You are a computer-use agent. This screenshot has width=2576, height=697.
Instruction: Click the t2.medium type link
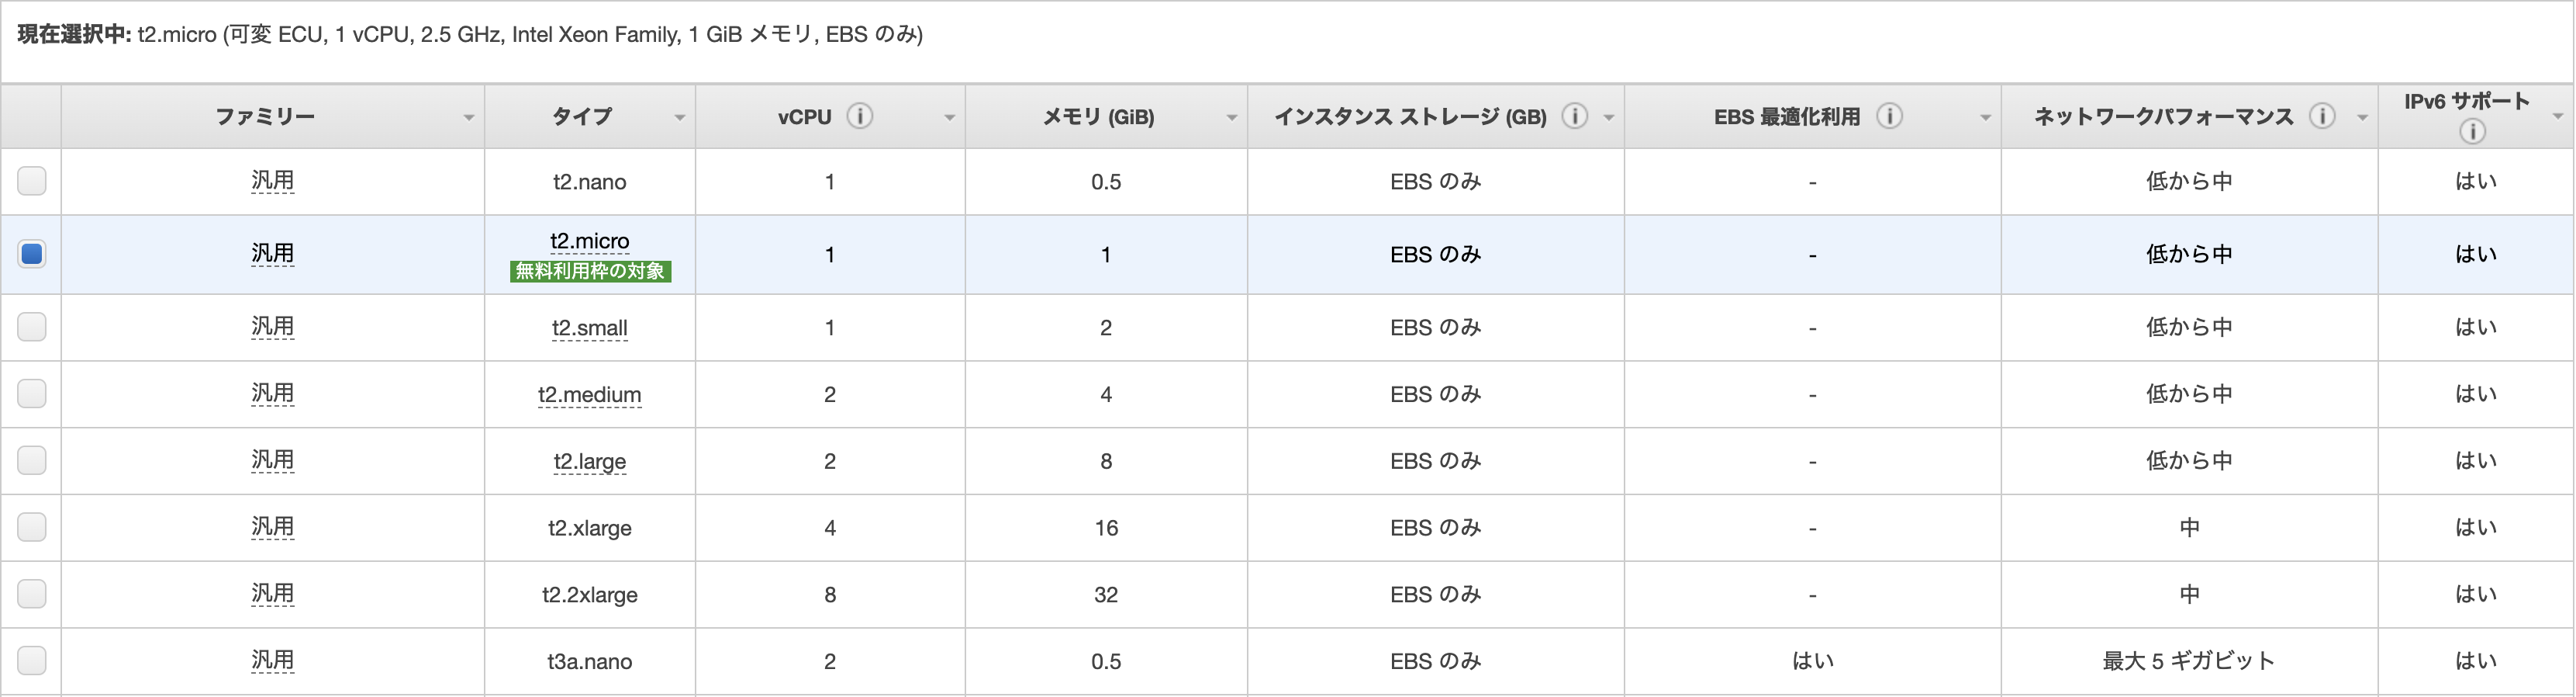click(x=590, y=394)
